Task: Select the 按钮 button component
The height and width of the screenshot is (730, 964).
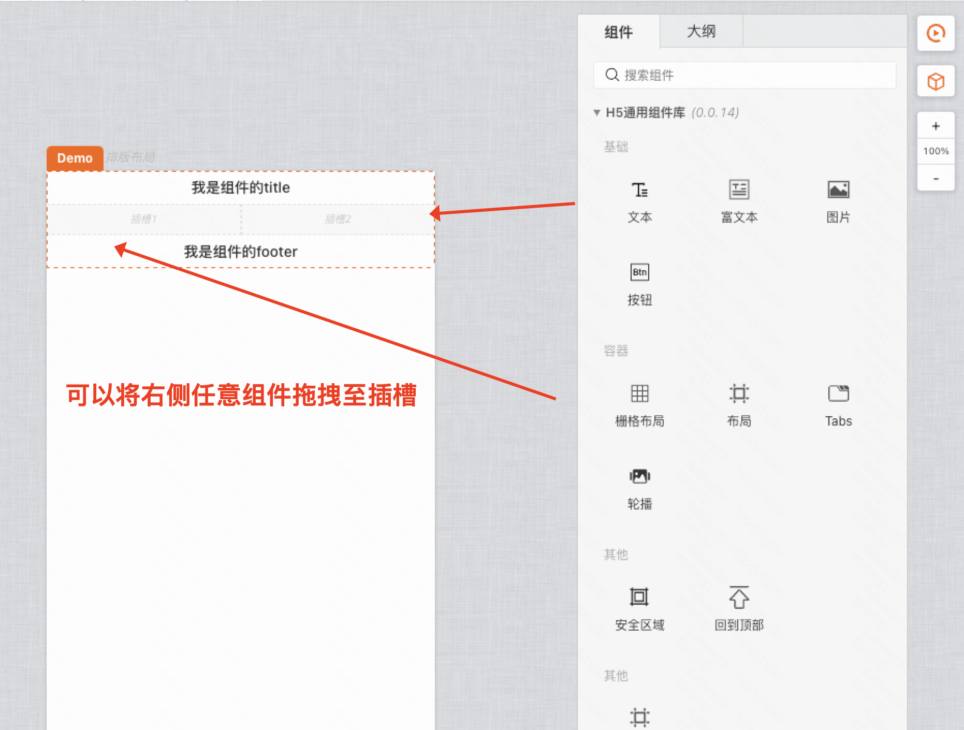Action: (x=640, y=285)
